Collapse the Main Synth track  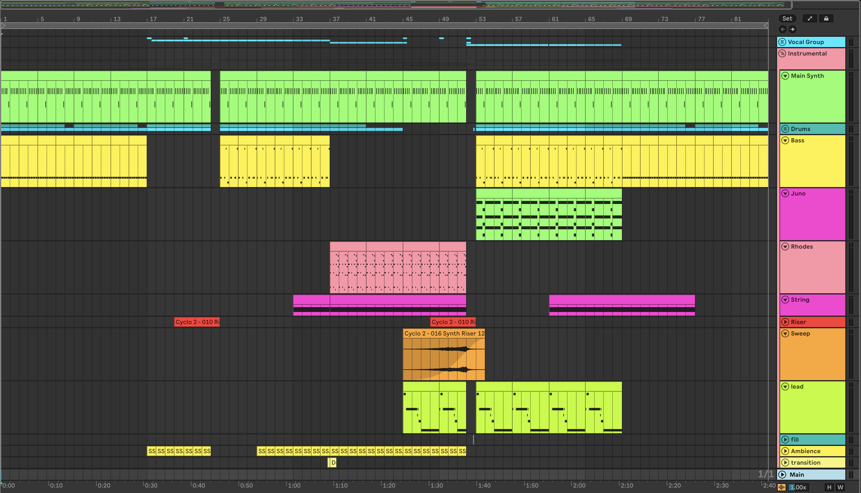click(785, 76)
